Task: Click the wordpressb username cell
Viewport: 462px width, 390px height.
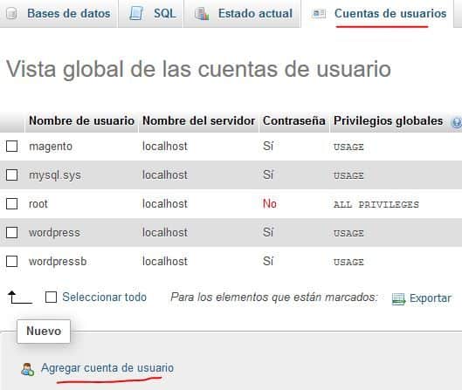Action: coord(58,262)
